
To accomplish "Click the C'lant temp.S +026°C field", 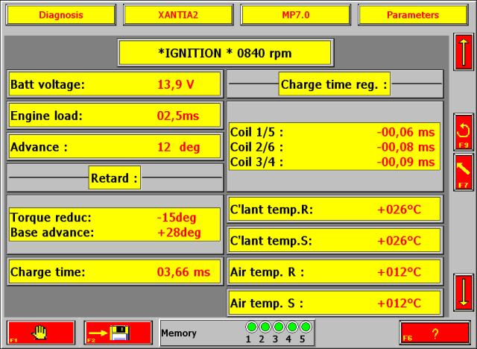I will coord(335,241).
